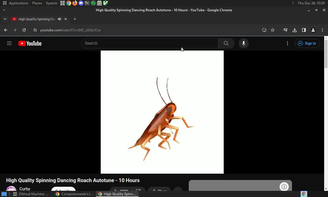The height and width of the screenshot is (197, 328).
Task: Open Chrome profile icon
Action: pyautogui.click(x=313, y=30)
